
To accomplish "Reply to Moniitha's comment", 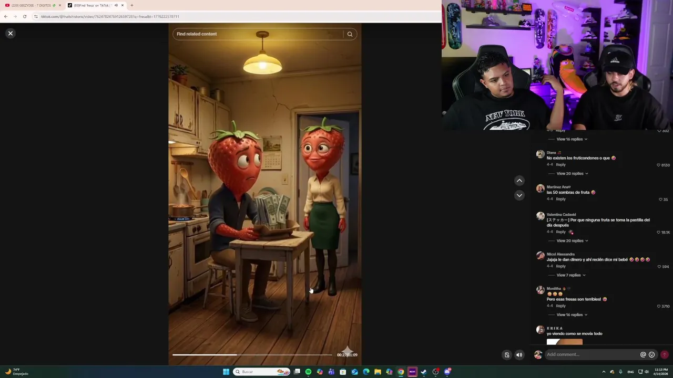I will 561,306.
